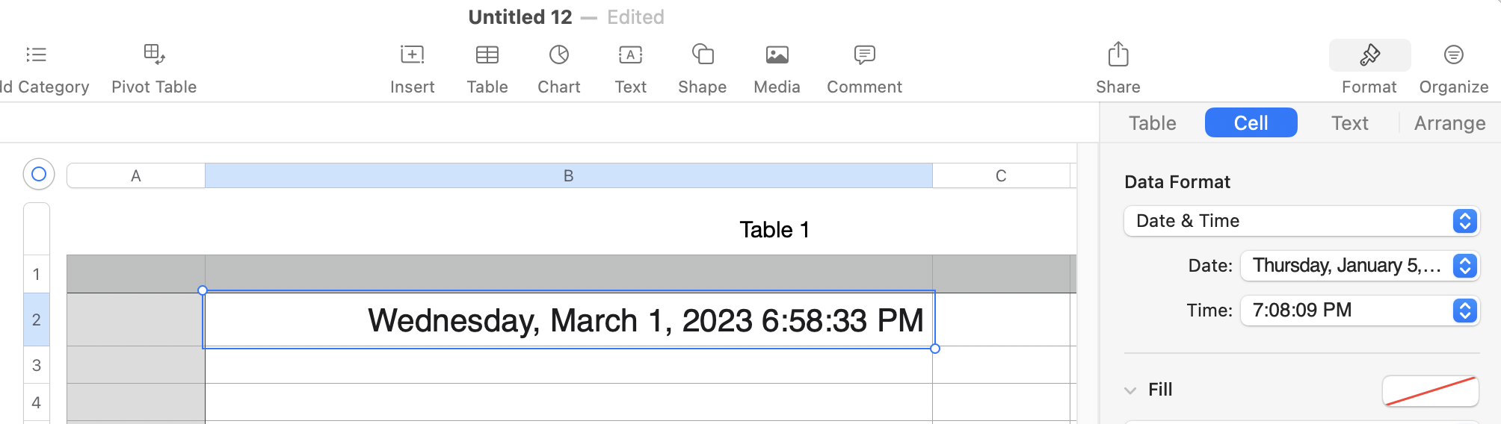Screen dimensions: 1501x424
Task: Click the Fill color swatch
Action: pyautogui.click(x=1430, y=390)
